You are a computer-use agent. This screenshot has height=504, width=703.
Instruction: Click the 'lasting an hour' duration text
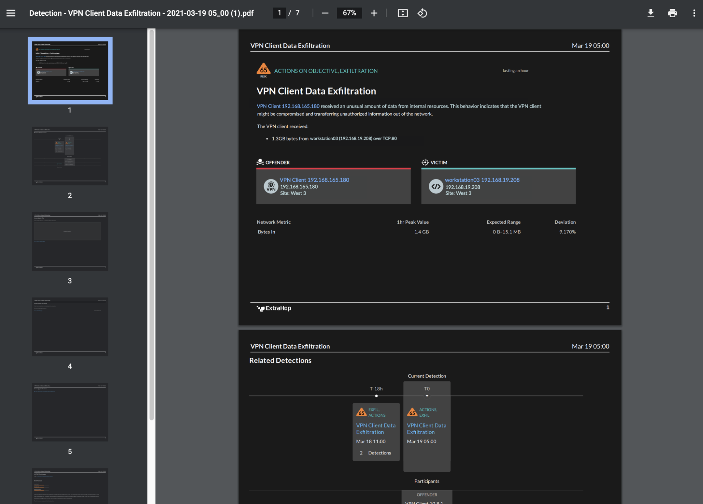(516, 71)
